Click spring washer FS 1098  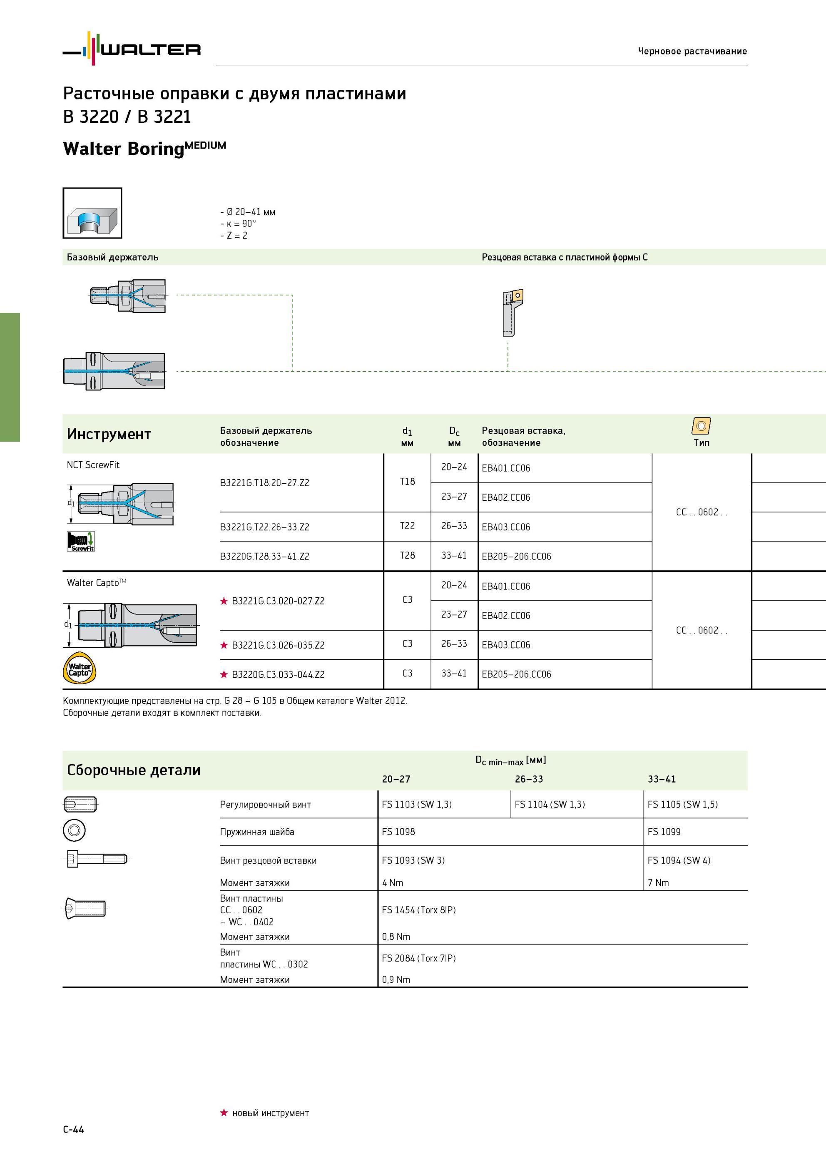pyautogui.click(x=398, y=832)
